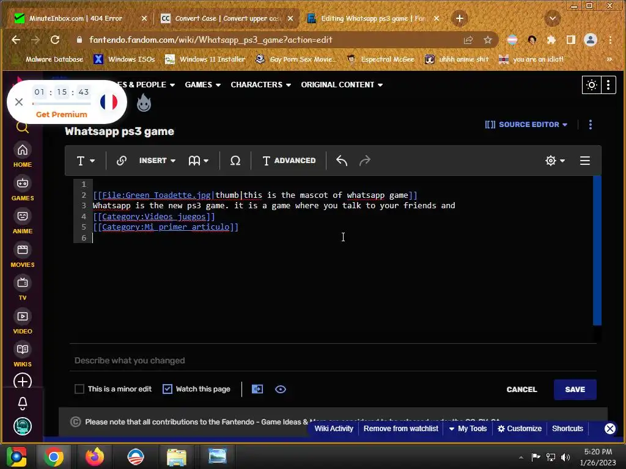This screenshot has width=626, height=469.
Task: Click the plus start-a-wiki icon
Action: pyautogui.click(x=23, y=382)
